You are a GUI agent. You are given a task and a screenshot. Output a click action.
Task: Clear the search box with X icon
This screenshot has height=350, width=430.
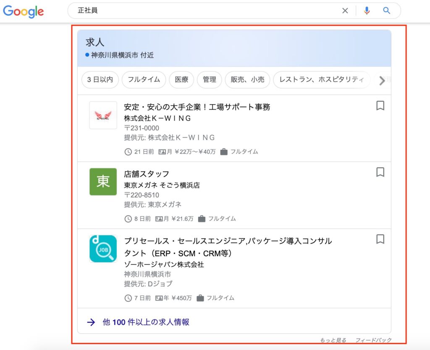[x=345, y=11]
